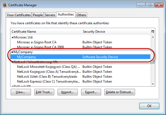Select the Others tab
Viewport: 166px width, 115px height.
point(81,15)
